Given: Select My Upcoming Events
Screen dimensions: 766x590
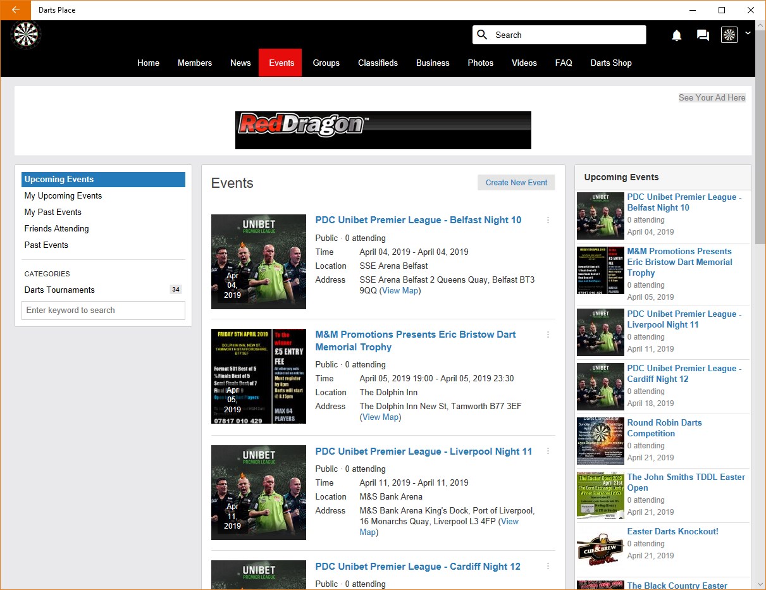Looking at the screenshot, I should 63,196.
